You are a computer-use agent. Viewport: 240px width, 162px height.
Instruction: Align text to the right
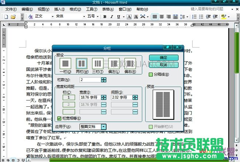[168, 17]
